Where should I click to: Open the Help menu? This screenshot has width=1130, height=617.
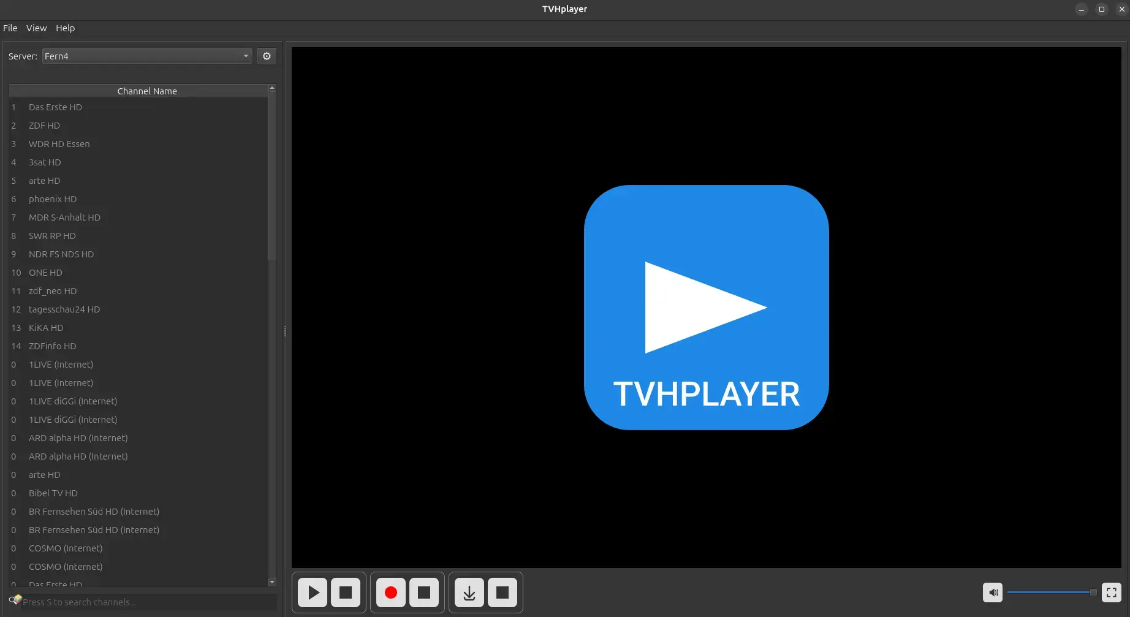[x=65, y=28]
